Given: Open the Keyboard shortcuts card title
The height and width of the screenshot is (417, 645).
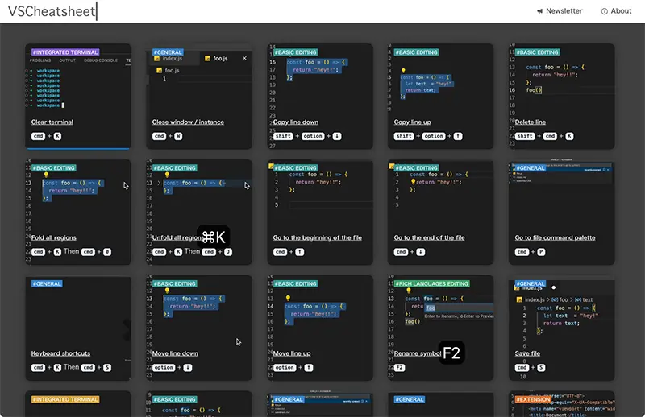Looking at the screenshot, I should (61, 353).
